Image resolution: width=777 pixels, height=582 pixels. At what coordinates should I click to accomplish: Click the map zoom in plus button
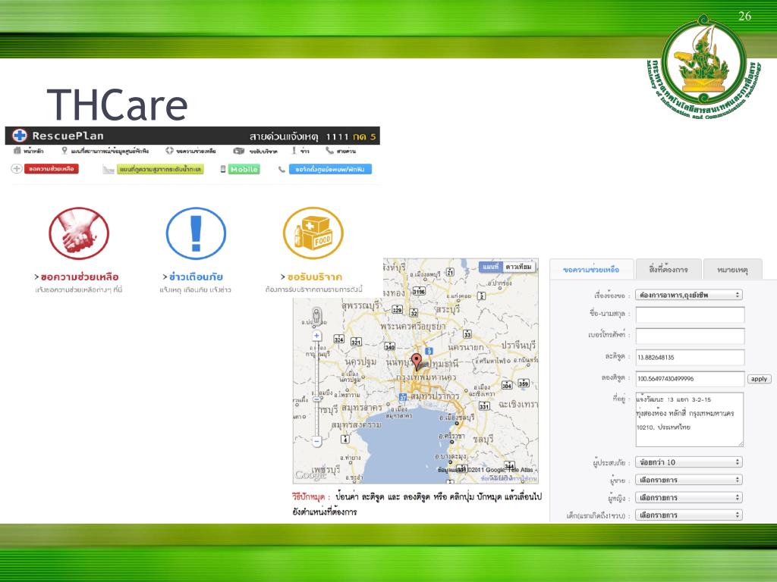coord(316,336)
